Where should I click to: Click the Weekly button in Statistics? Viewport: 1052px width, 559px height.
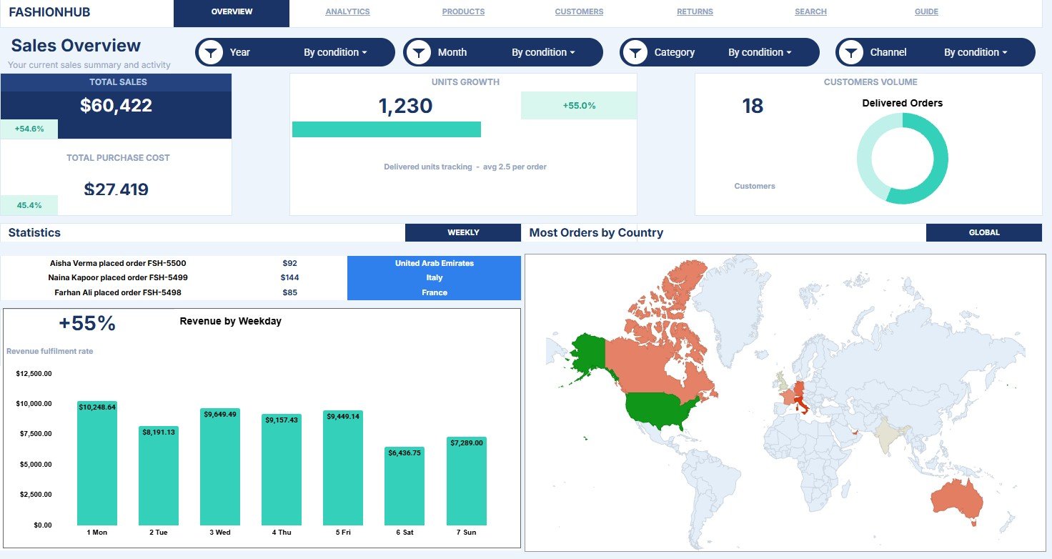pos(463,232)
